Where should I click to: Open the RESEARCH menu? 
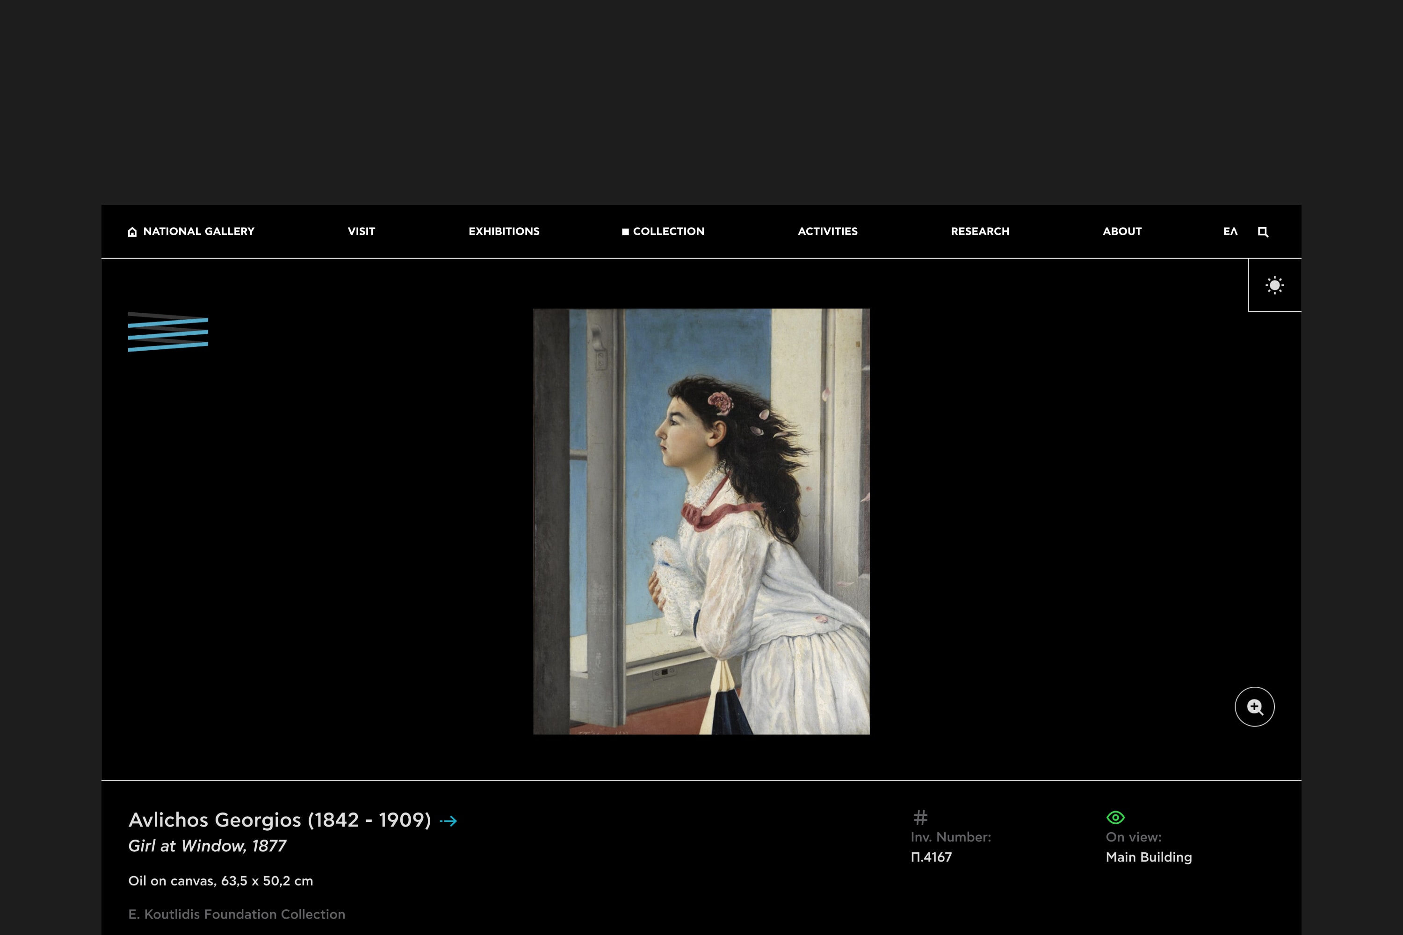[x=980, y=231]
